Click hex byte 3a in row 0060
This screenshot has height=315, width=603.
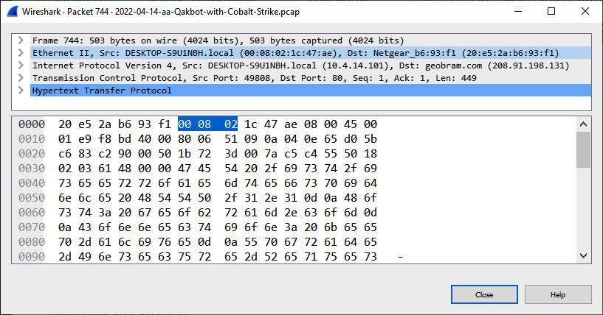coord(105,213)
